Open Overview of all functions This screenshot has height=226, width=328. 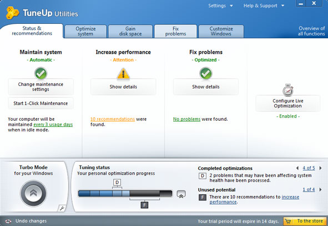pos(311,31)
